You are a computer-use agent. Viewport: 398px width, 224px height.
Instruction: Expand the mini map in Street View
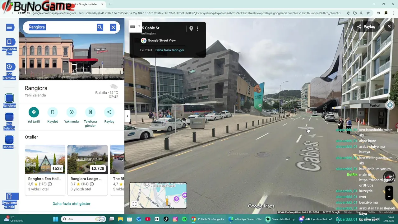pyautogui.click(x=134, y=204)
